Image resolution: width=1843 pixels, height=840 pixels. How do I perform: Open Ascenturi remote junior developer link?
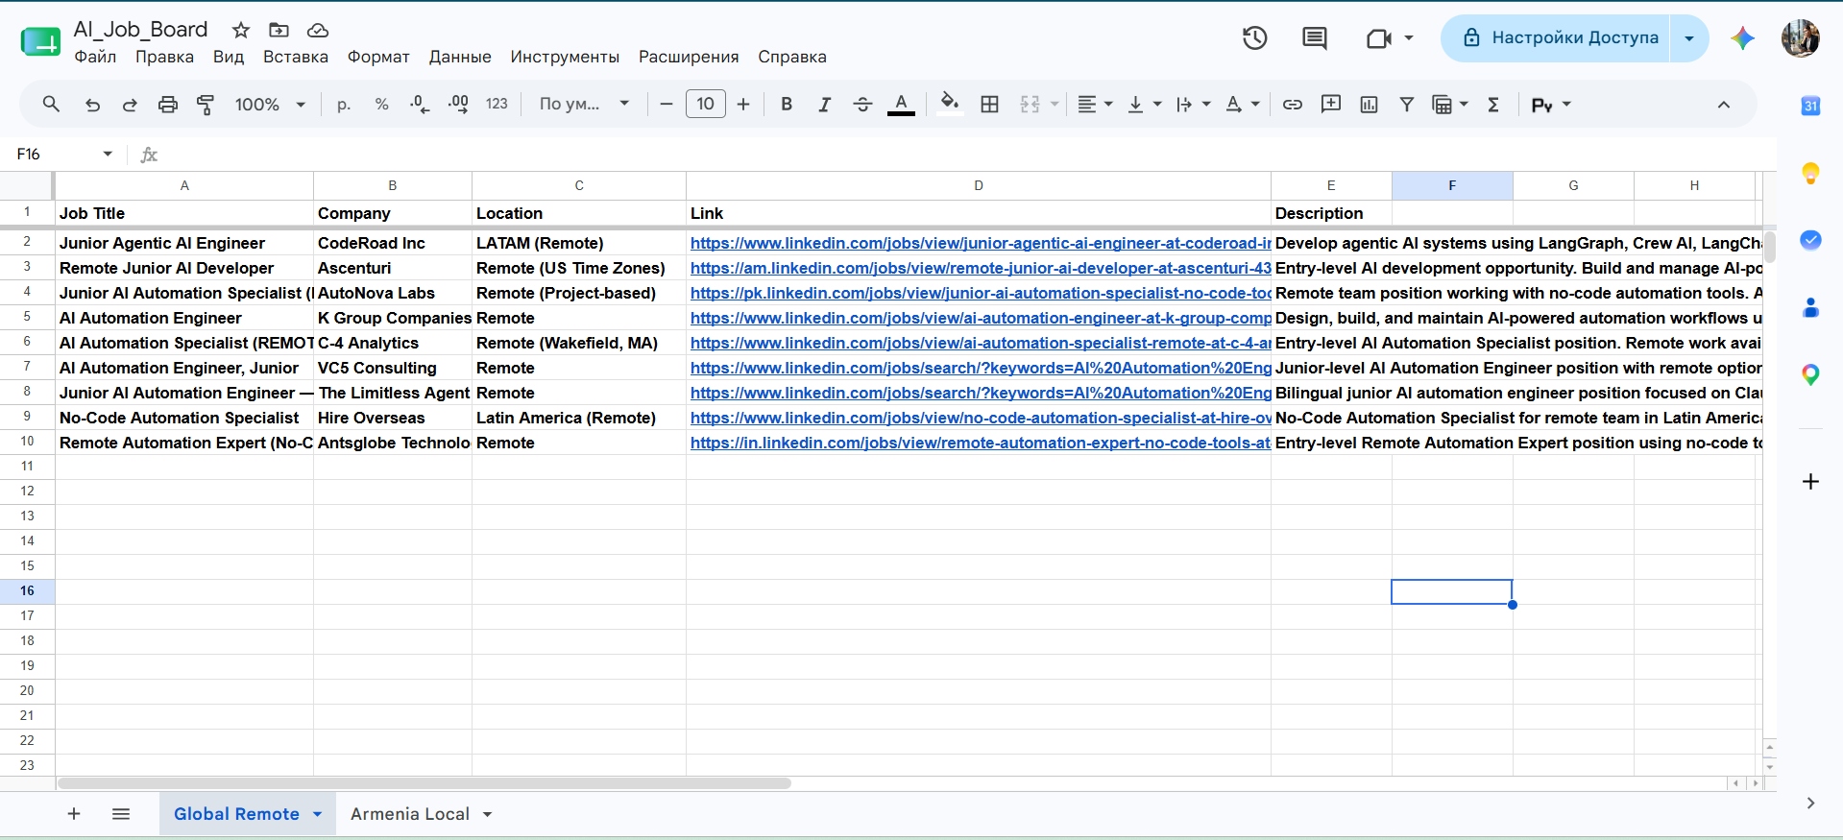point(981,268)
